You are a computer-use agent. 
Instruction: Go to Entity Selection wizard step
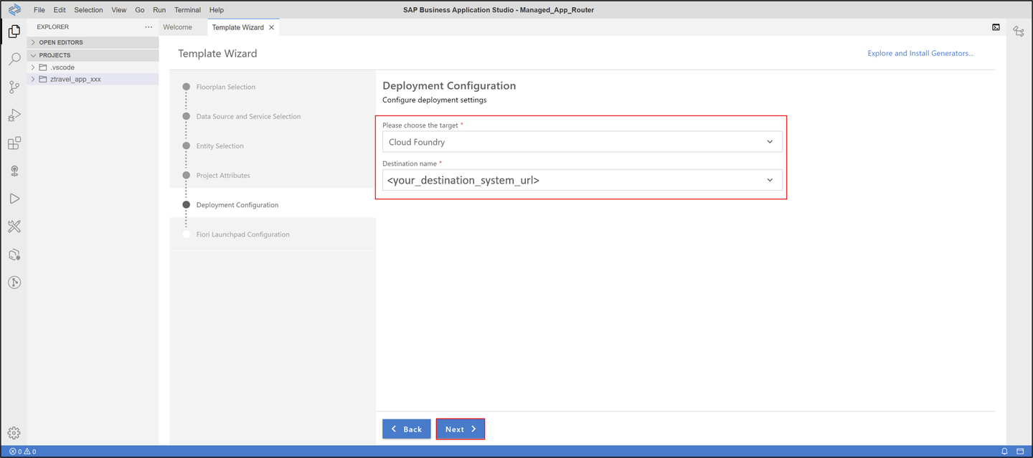point(220,145)
